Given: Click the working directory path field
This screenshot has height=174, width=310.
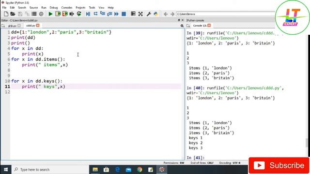Looking at the screenshot, I should [225, 14].
